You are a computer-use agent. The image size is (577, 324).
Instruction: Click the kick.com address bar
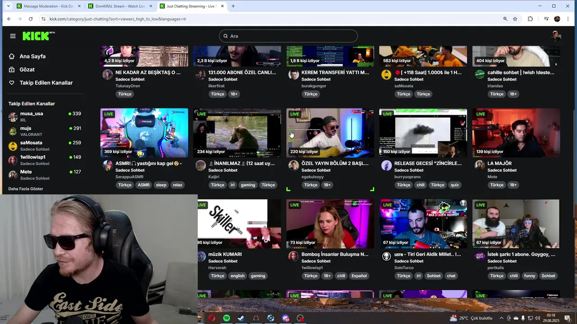click(270, 19)
